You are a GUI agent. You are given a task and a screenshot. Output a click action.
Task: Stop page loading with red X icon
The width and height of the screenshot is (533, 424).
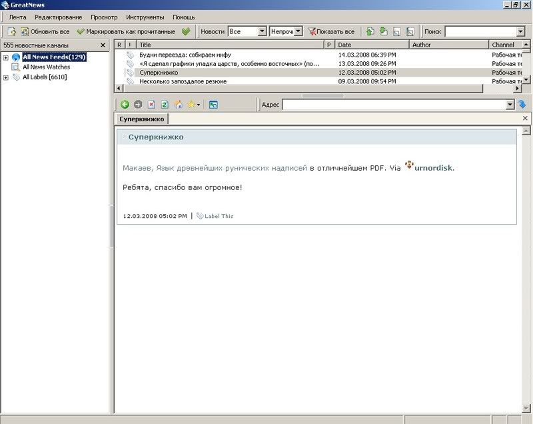pos(151,105)
